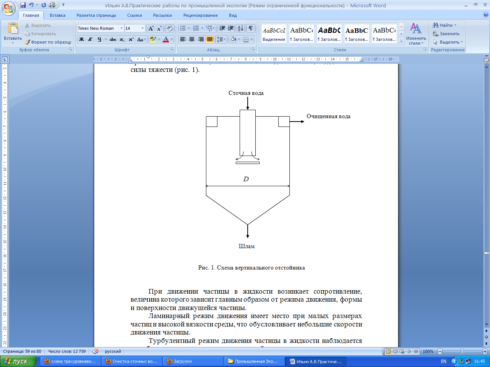Screen dimensions: 490x367
Task: Open the Ссылки tab
Action: pos(134,15)
